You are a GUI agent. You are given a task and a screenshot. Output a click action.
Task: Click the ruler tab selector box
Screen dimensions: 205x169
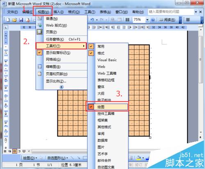[6, 27]
